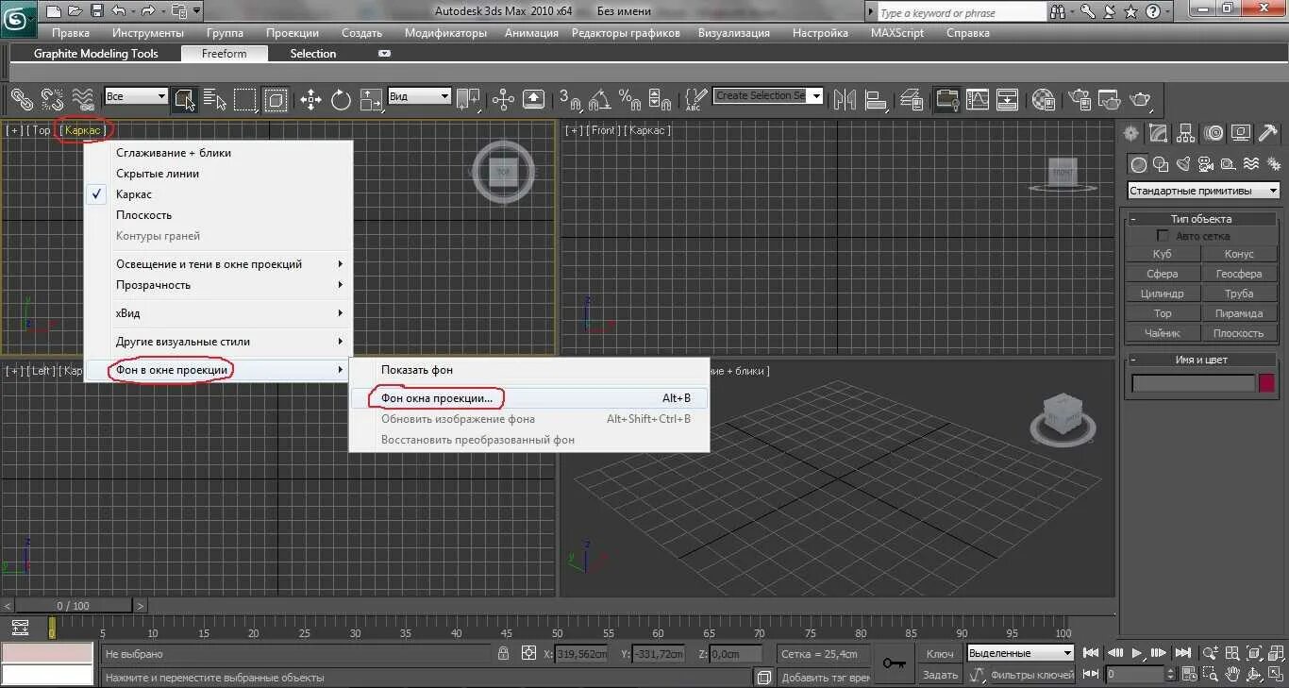The width and height of the screenshot is (1289, 688).
Task: Click the Цилиндр object type button
Action: coord(1163,294)
